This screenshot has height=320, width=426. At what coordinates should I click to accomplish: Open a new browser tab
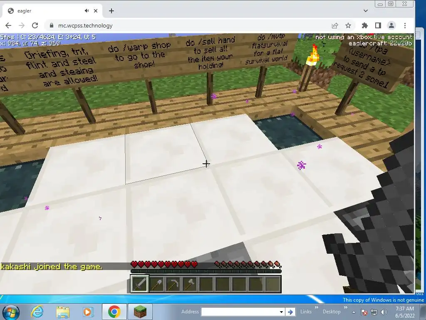pyautogui.click(x=111, y=11)
